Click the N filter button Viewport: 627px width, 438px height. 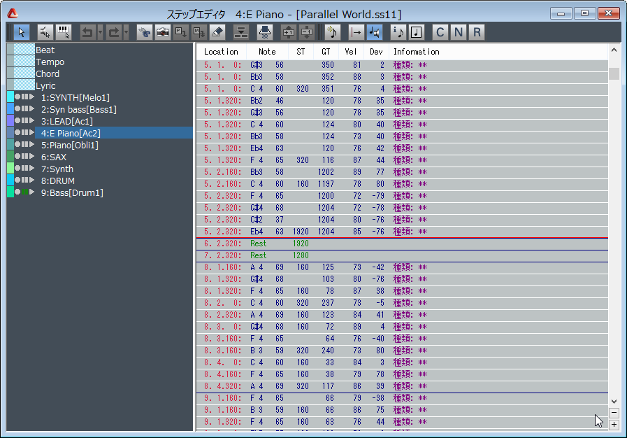[459, 32]
